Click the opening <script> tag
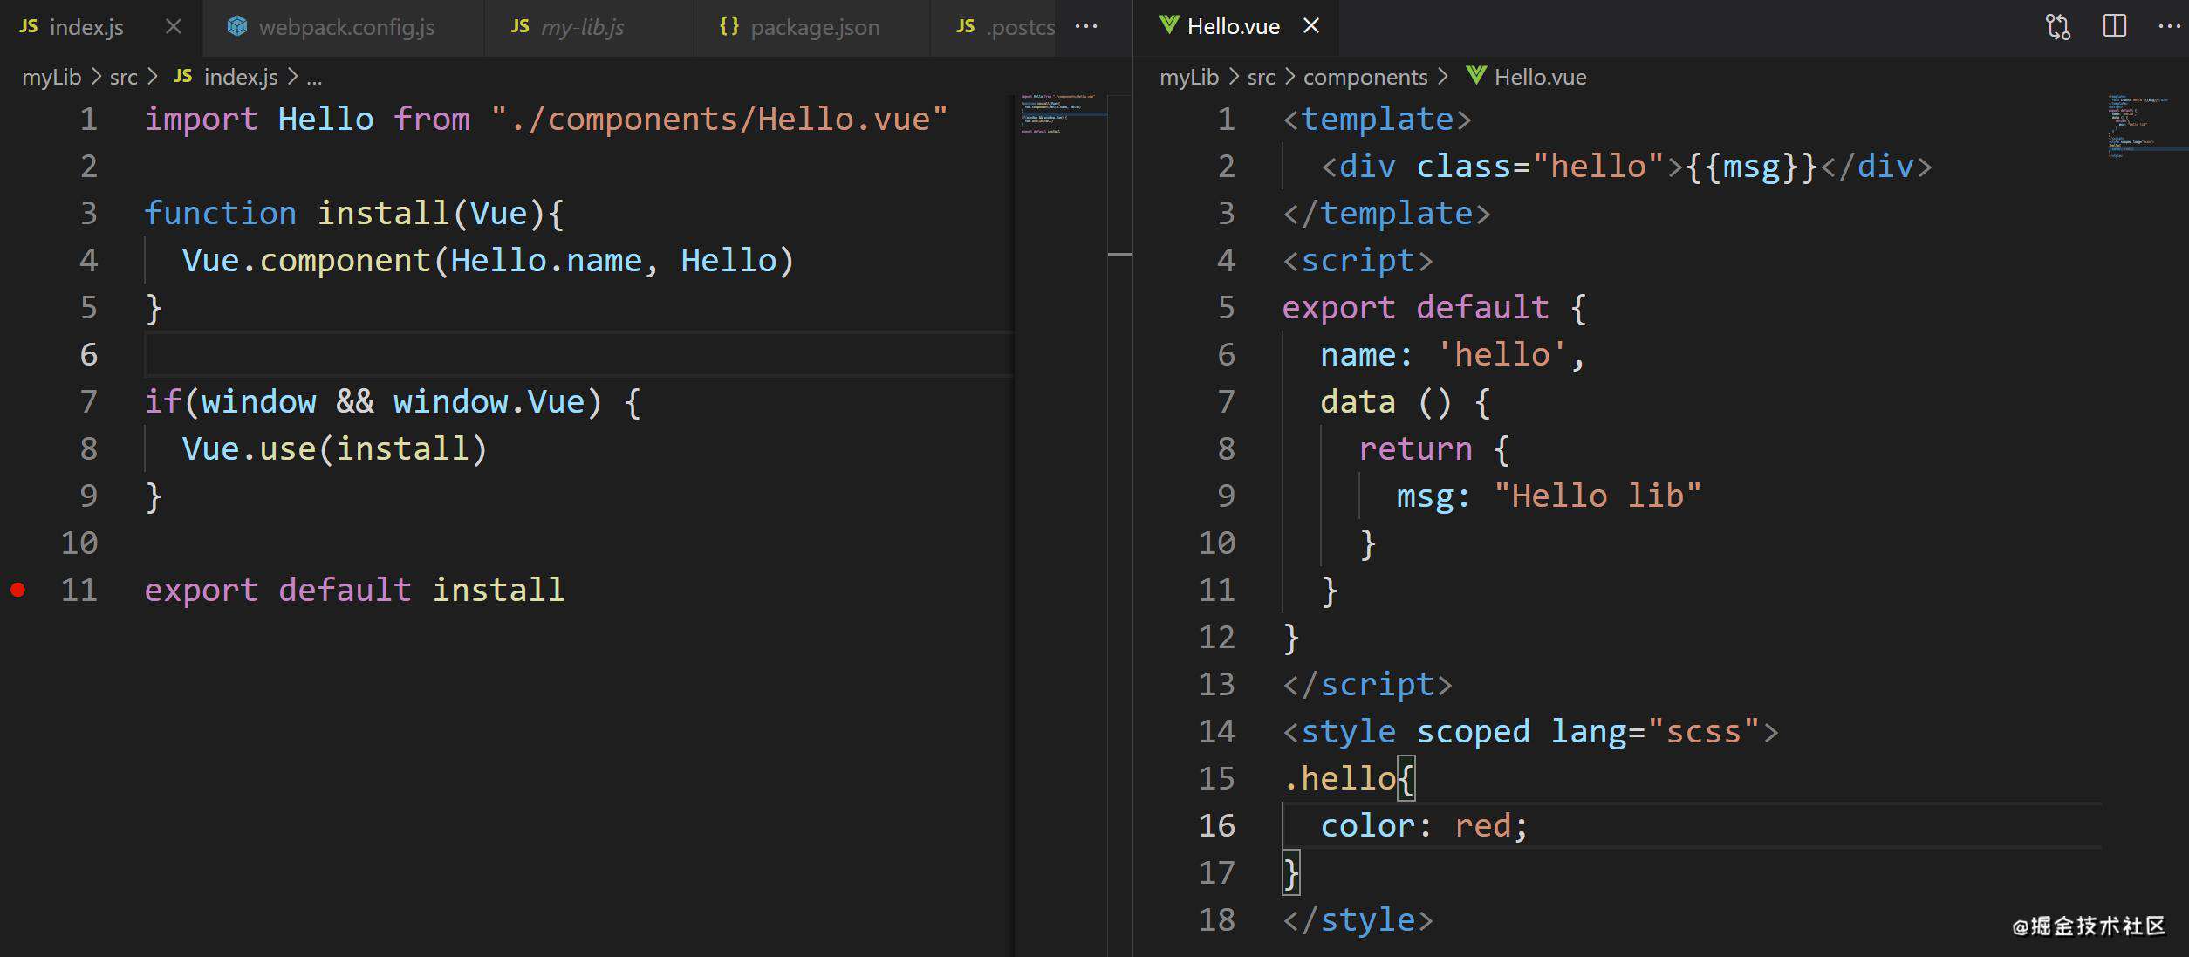This screenshot has height=957, width=2189. (x=1358, y=260)
